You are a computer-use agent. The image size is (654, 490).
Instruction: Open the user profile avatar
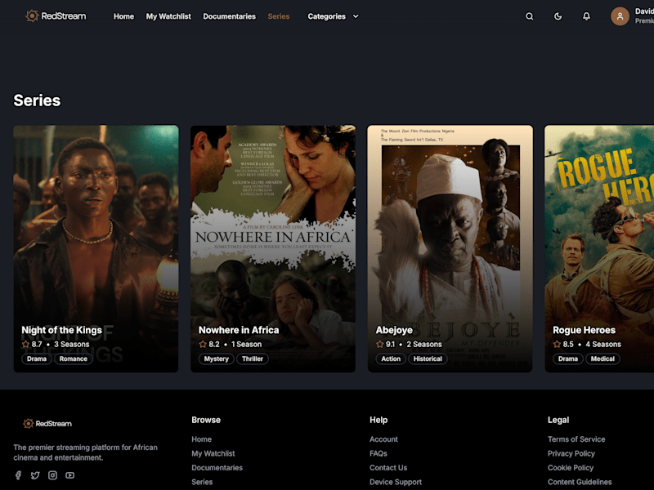[620, 16]
